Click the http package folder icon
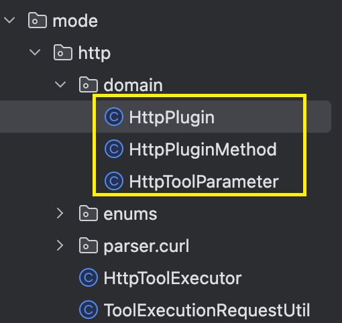 63,52
